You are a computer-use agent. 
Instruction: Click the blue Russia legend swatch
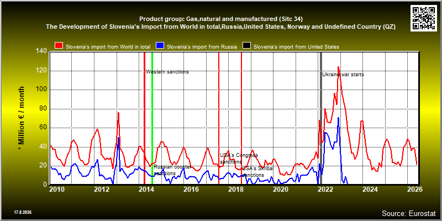coord(160,46)
